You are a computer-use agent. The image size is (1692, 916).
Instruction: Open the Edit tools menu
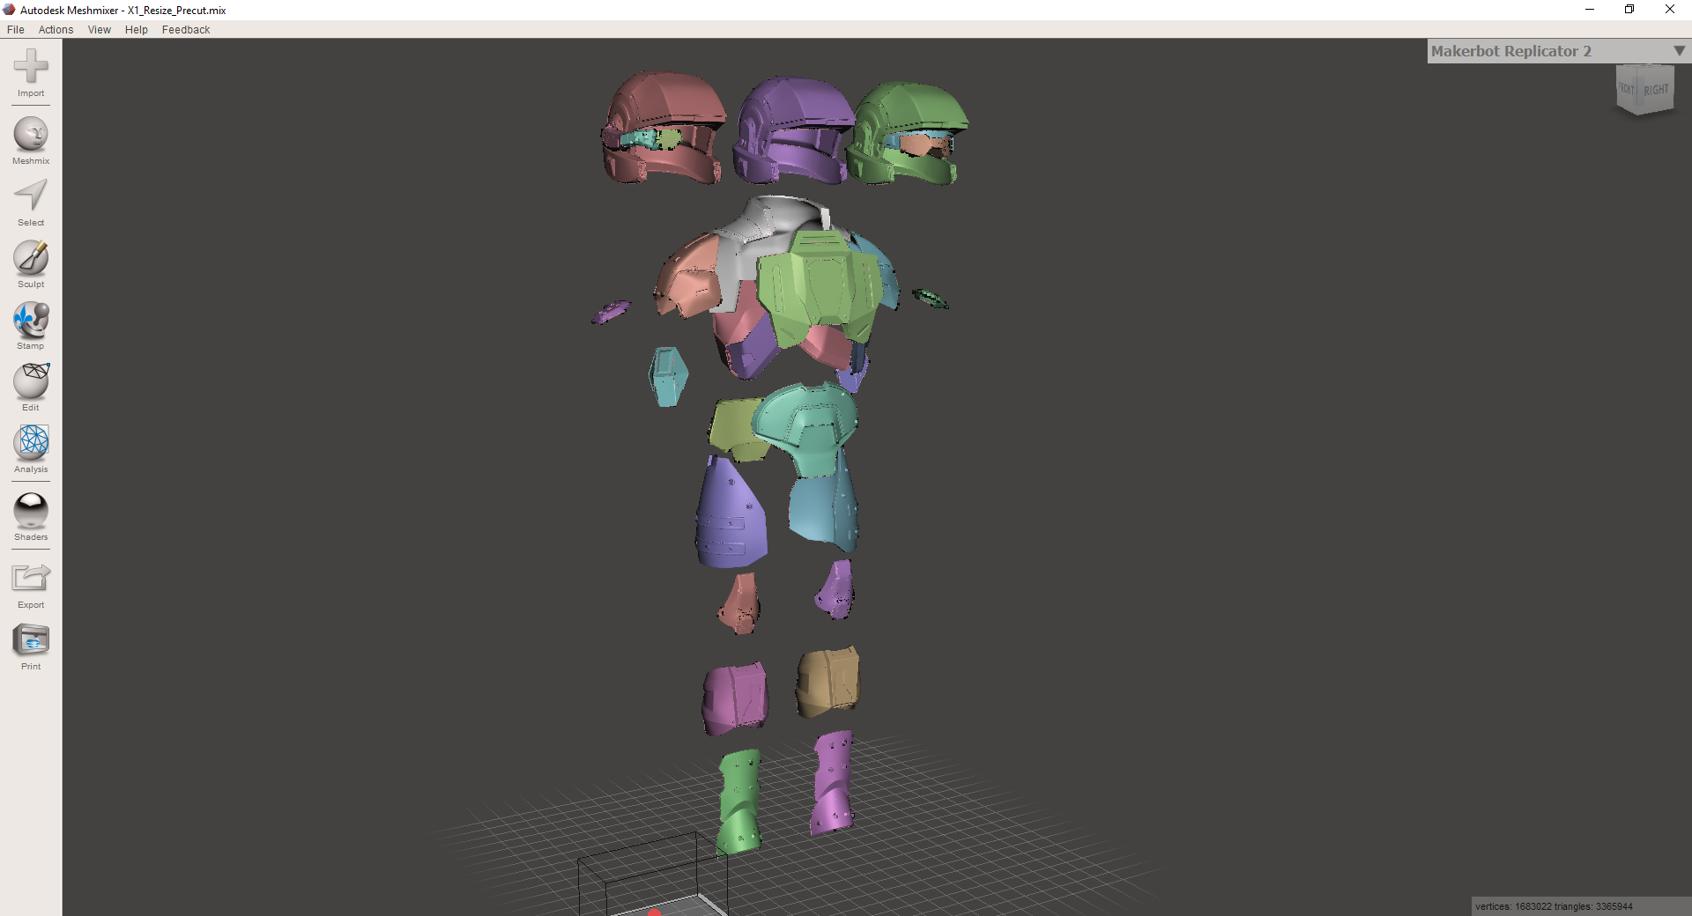pos(31,388)
